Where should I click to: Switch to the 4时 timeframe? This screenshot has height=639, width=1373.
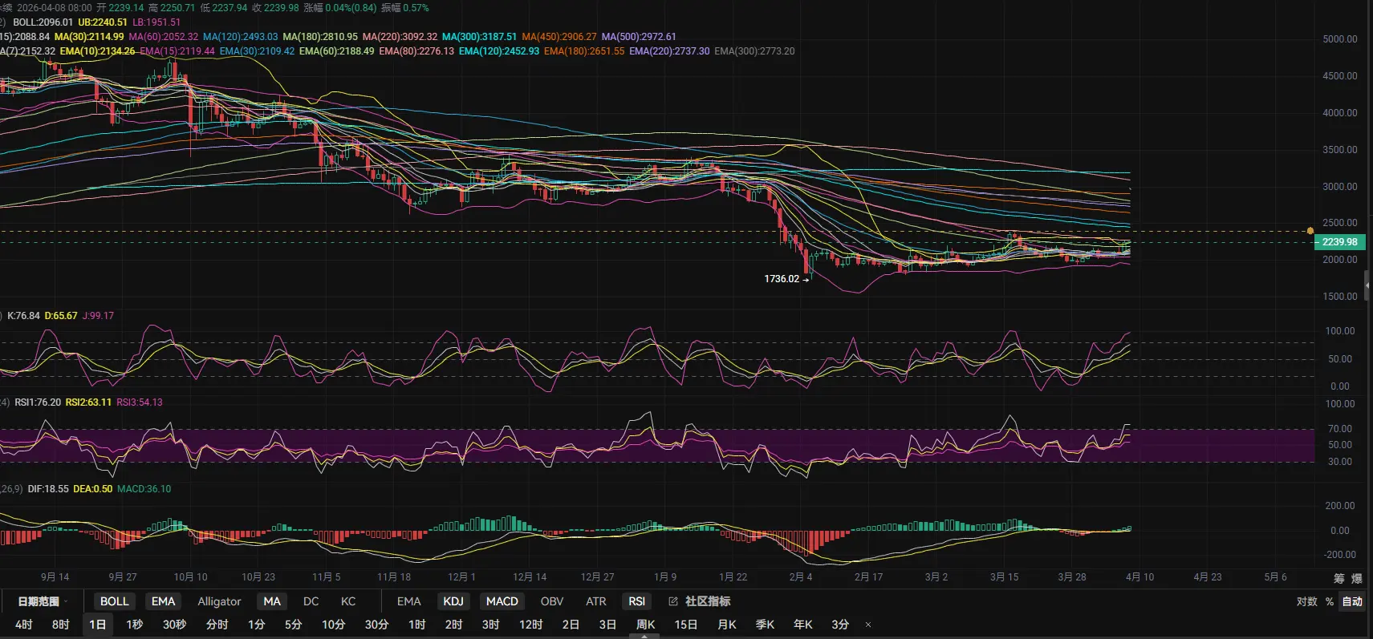point(24,625)
